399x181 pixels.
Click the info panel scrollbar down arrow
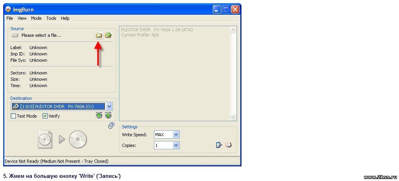pos(233,117)
